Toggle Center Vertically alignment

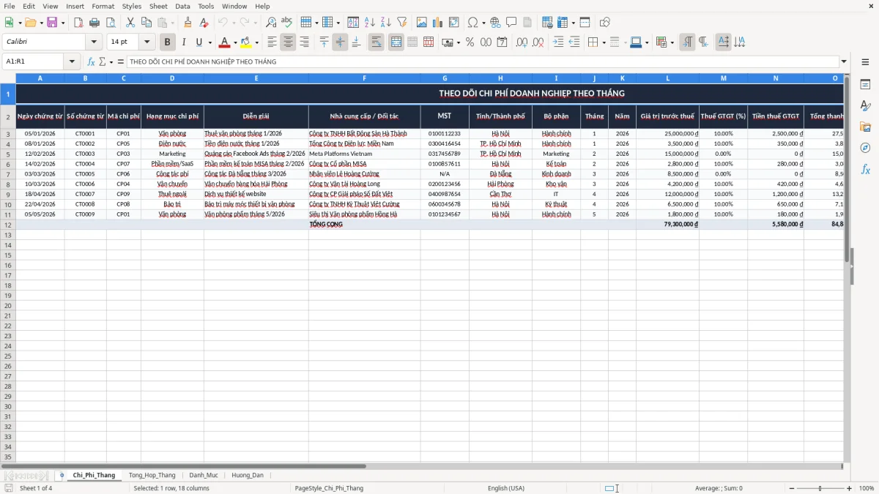coord(340,42)
